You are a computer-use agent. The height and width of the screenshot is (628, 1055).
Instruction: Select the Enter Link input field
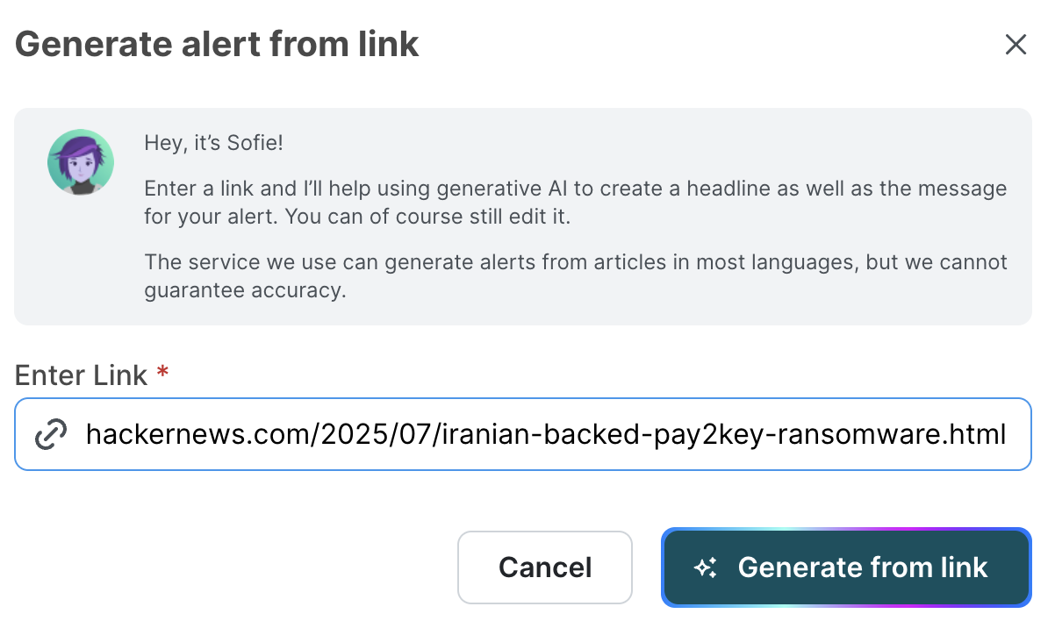click(x=527, y=433)
